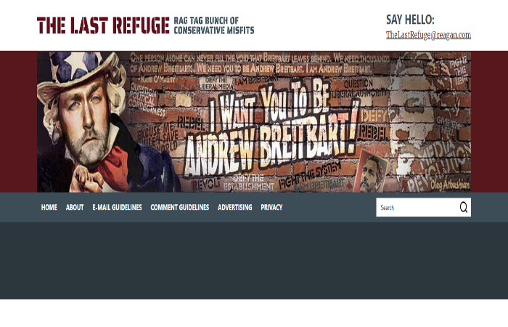508x327 pixels.
Task: Click the small tilted portrait poster on the wall
Action: coord(372,171)
